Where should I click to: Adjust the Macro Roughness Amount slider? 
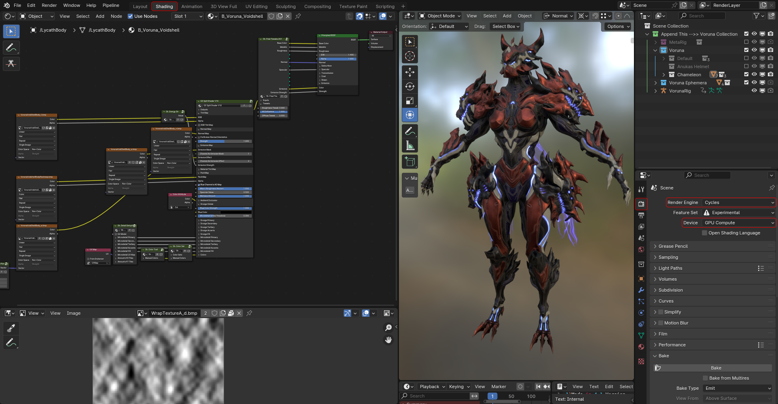coord(225,189)
